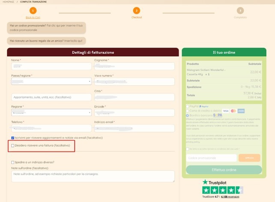
Task: Select PayPal payment radio option
Action: (188, 106)
